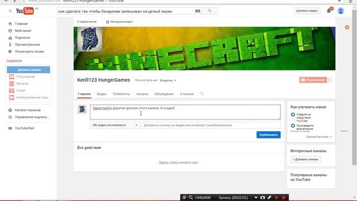The image size is (357, 201).
Task: Open the hamburger guide menu
Action: click(x=10, y=11)
